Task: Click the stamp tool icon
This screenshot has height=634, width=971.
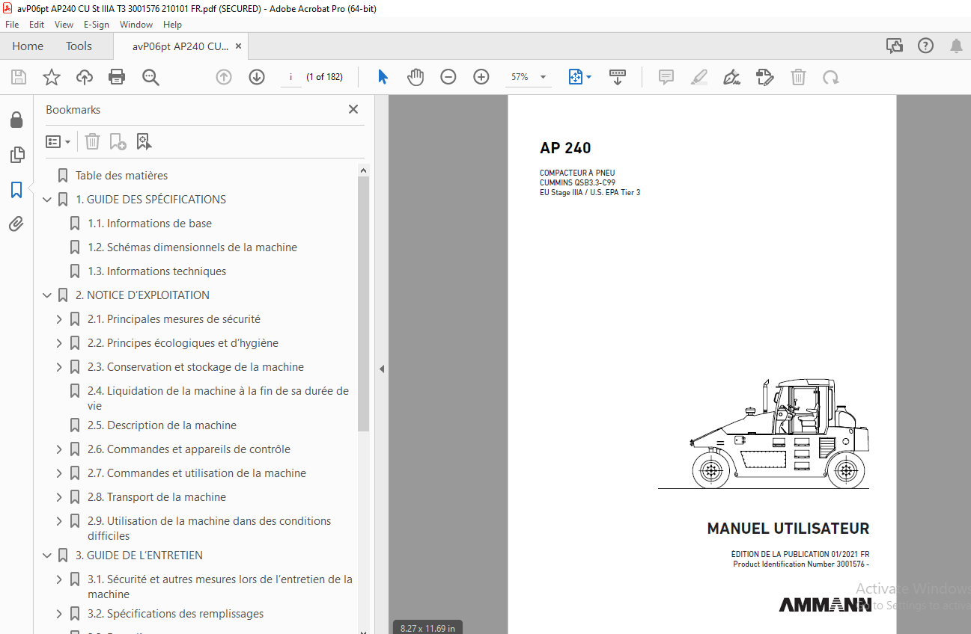Action: click(x=765, y=77)
